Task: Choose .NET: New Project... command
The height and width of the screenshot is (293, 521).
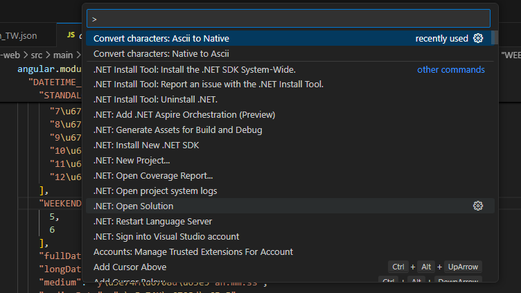Action: click(x=290, y=161)
